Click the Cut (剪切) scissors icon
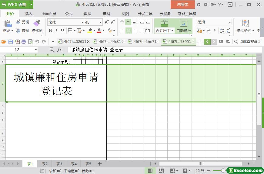Viewport: 264px width, 174px height. pyautogui.click(x=18, y=22)
